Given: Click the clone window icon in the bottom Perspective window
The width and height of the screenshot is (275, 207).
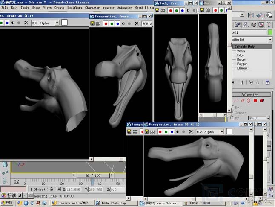Looking at the screenshot, I should click(153, 132).
